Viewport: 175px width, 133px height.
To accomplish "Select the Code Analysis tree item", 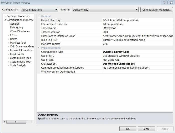I will [18, 66].
